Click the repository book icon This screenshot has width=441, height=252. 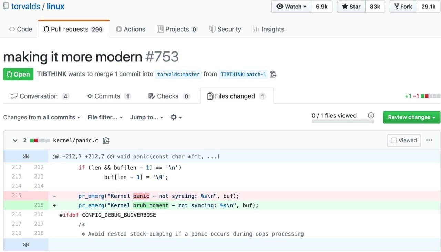[x=6, y=6]
